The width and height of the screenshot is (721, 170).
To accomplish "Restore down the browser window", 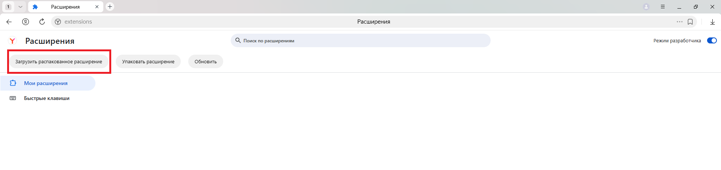I will [696, 7].
